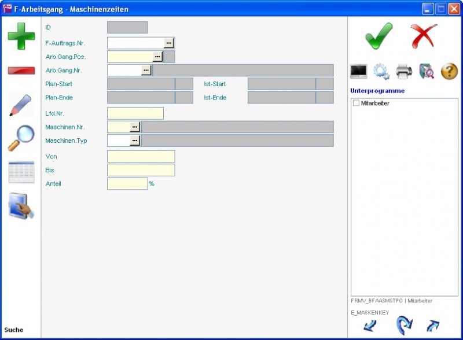463x340 pixels.
Task: Open help with the question mark icon
Action: pyautogui.click(x=449, y=71)
